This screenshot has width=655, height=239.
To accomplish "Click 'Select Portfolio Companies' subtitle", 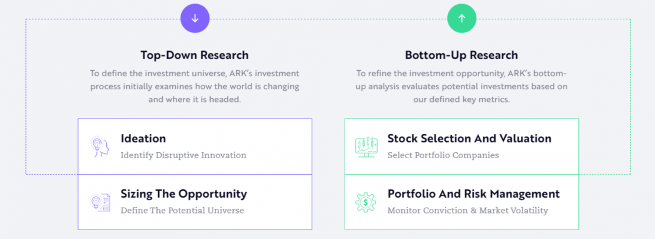I will pos(443,155).
